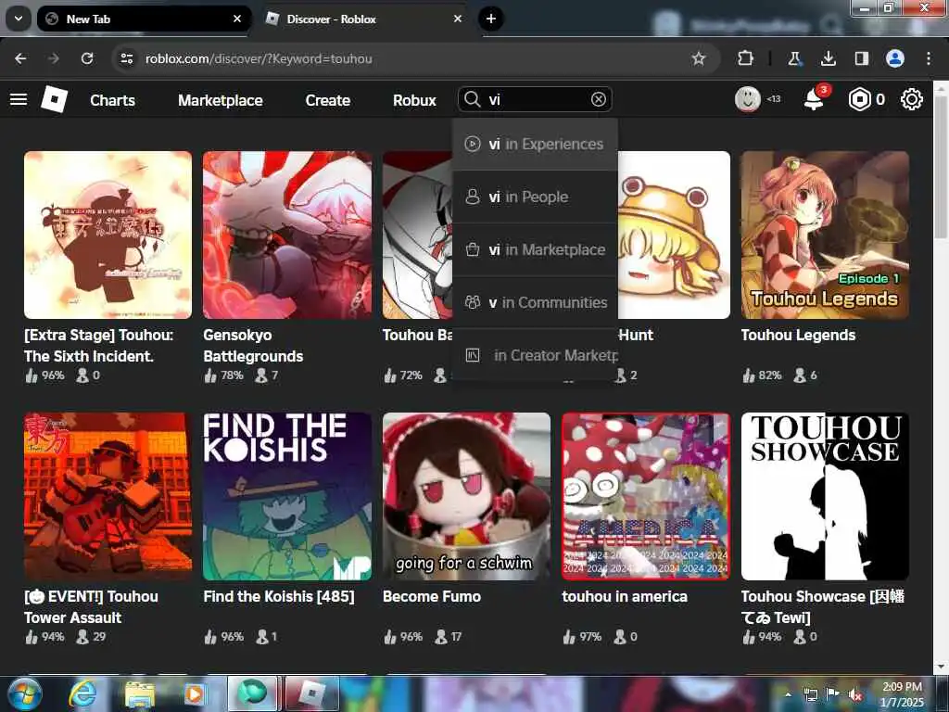Open the Charts page
Screen dimensions: 949x712
(x=112, y=100)
